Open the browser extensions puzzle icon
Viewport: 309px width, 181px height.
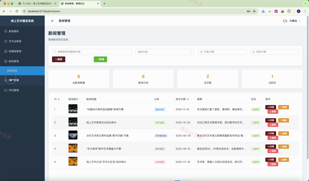[x=289, y=11]
